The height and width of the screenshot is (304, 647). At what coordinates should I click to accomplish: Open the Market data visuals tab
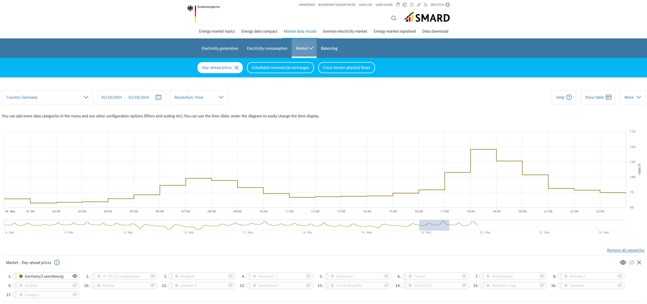300,31
